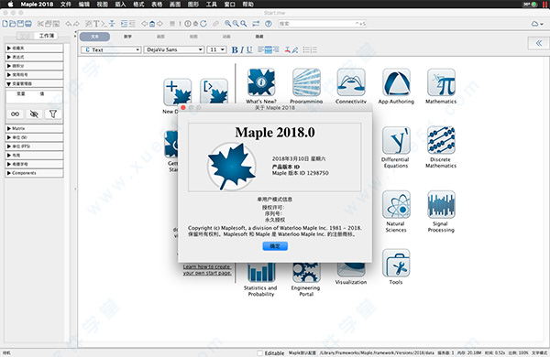Open the Tools icon

396,263
